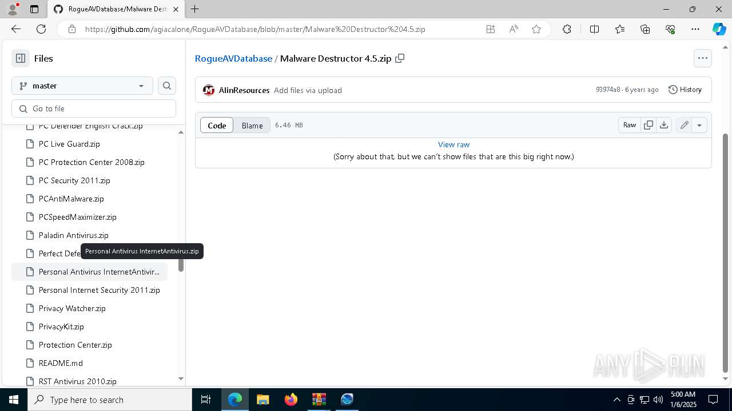Viewport: 732px width, 411px height.
Task: Open RST Antivirus 2010.zip
Action: click(x=89, y=381)
